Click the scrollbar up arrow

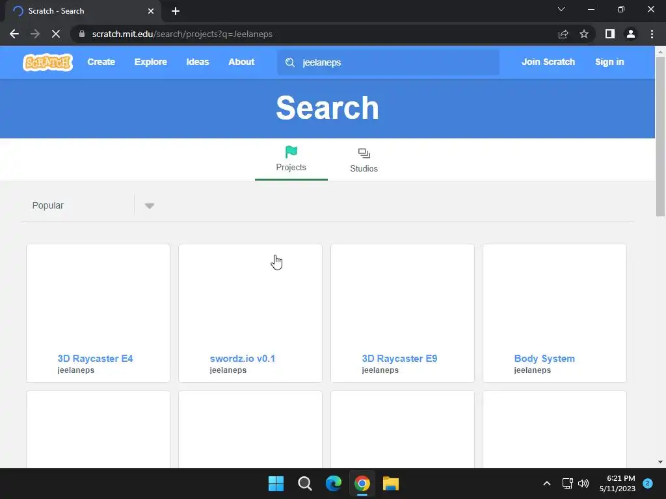[x=660, y=51]
